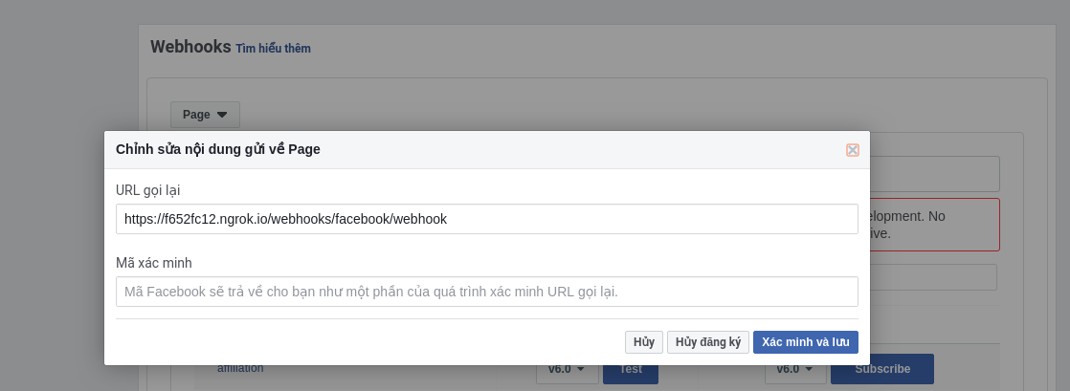
Task: Click the Webhooks heading
Action: tap(190, 46)
